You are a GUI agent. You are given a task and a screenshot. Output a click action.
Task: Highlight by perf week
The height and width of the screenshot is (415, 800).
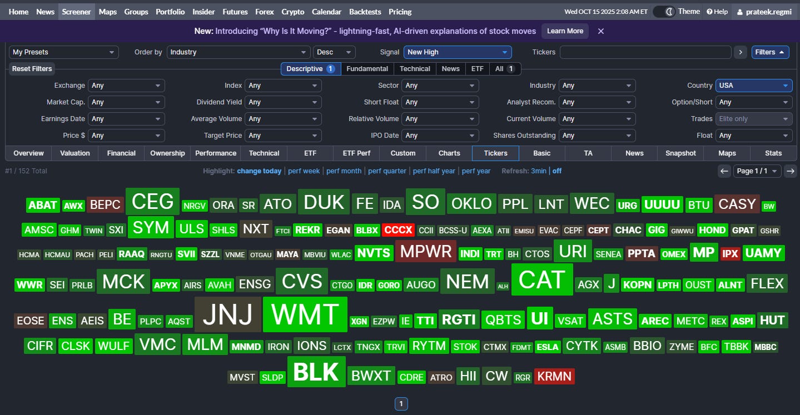tap(304, 171)
